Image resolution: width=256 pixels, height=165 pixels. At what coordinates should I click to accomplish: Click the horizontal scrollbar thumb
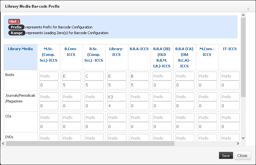point(90,143)
